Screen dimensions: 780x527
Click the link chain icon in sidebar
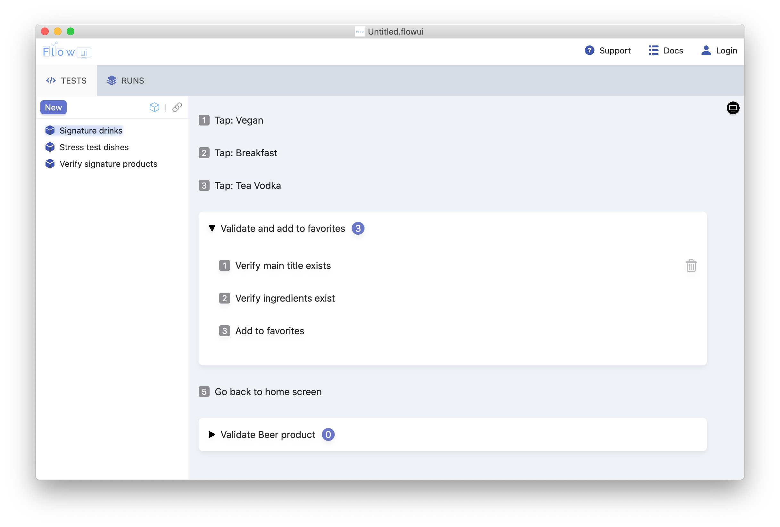click(x=177, y=107)
